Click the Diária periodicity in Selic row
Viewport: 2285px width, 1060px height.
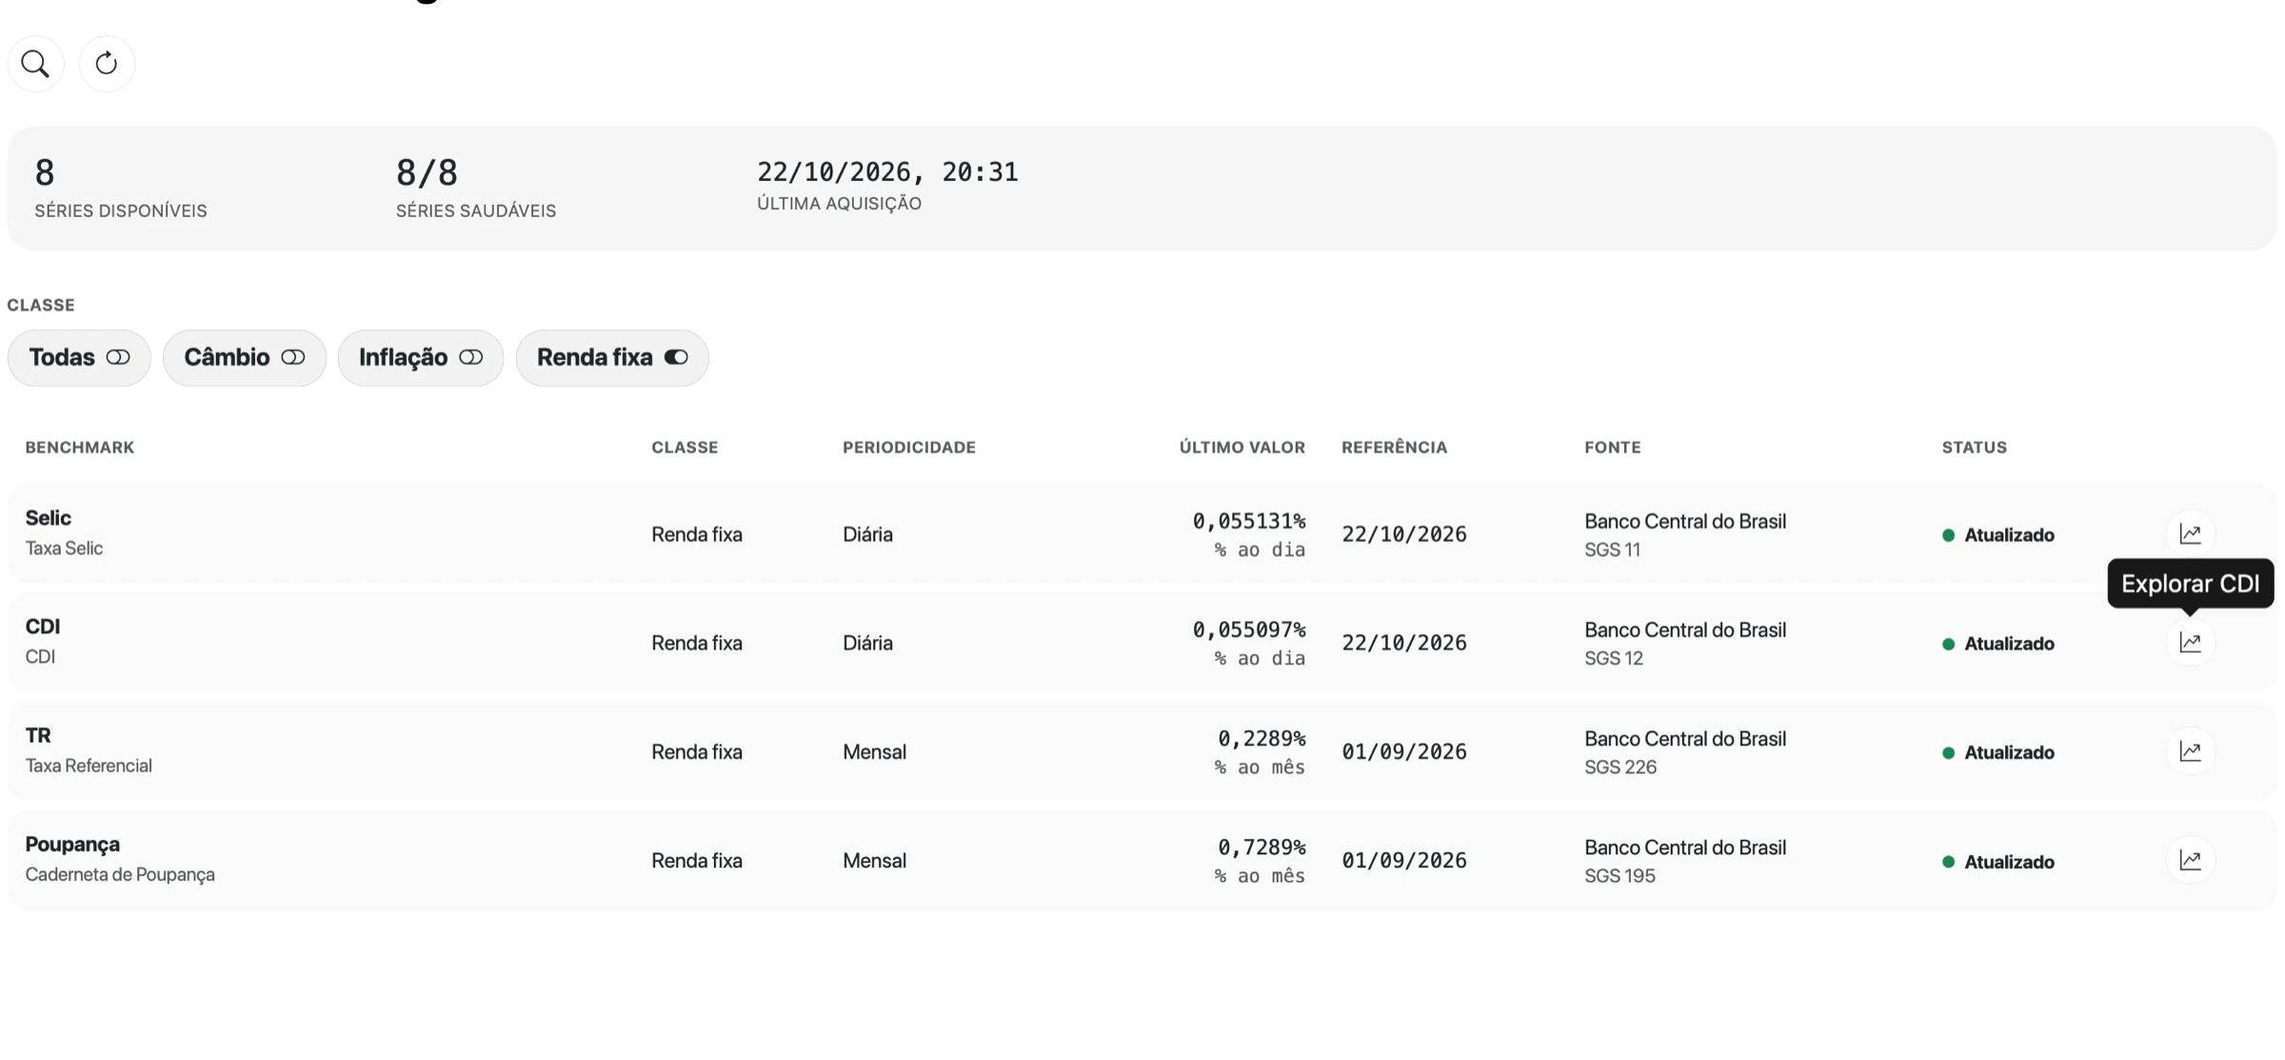867,534
